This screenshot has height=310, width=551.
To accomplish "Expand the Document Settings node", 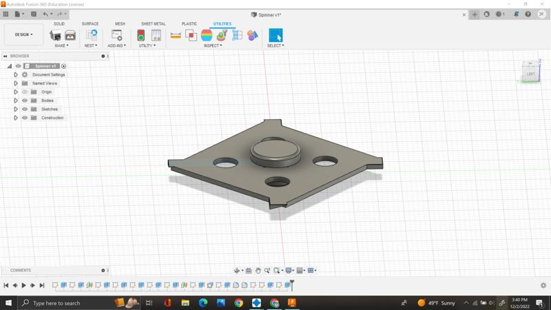I will (16, 74).
